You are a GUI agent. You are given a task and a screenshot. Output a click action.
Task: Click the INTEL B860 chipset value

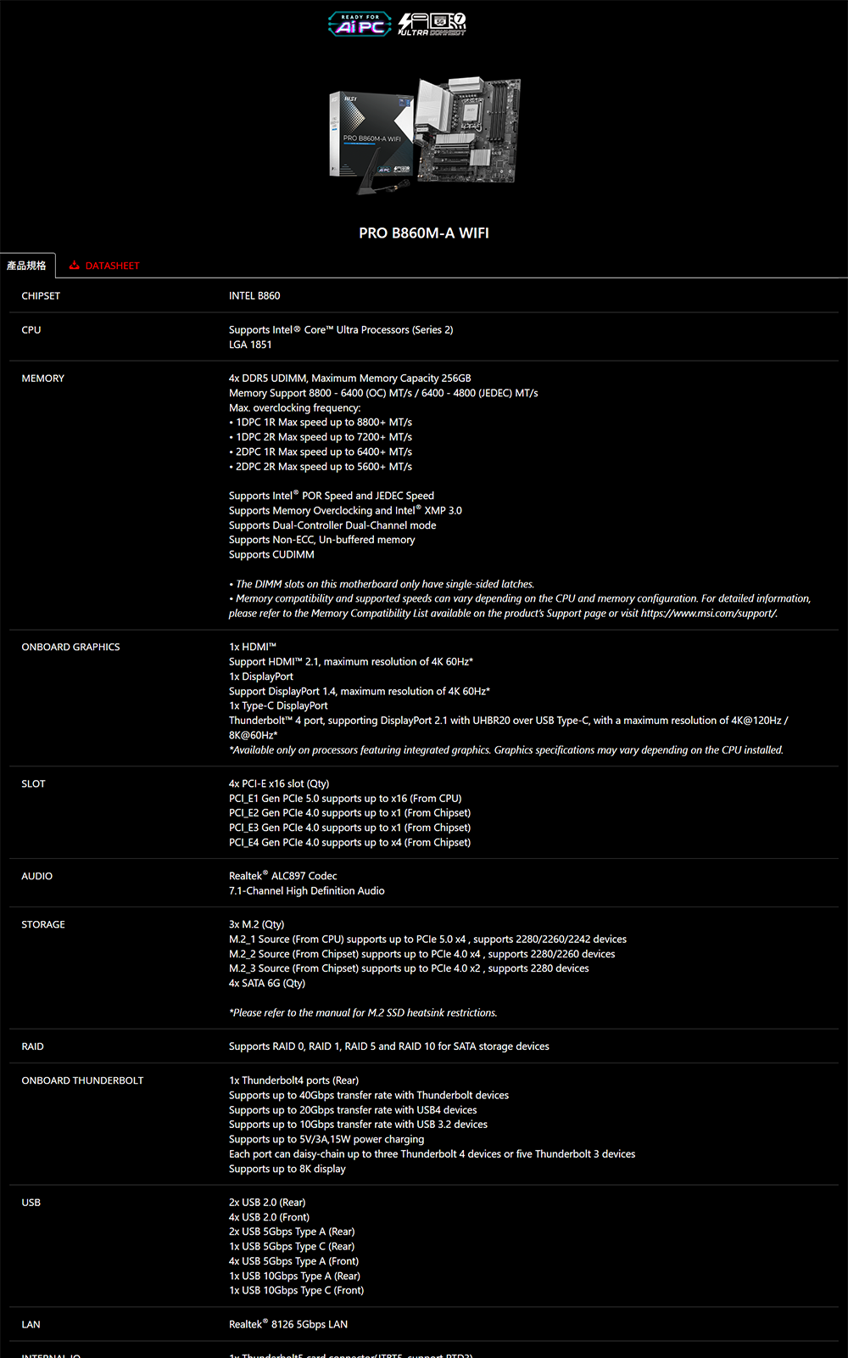pos(254,296)
